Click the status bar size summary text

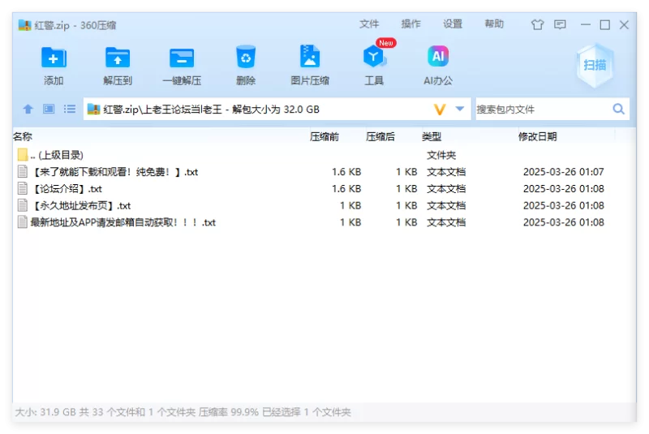click(183, 412)
